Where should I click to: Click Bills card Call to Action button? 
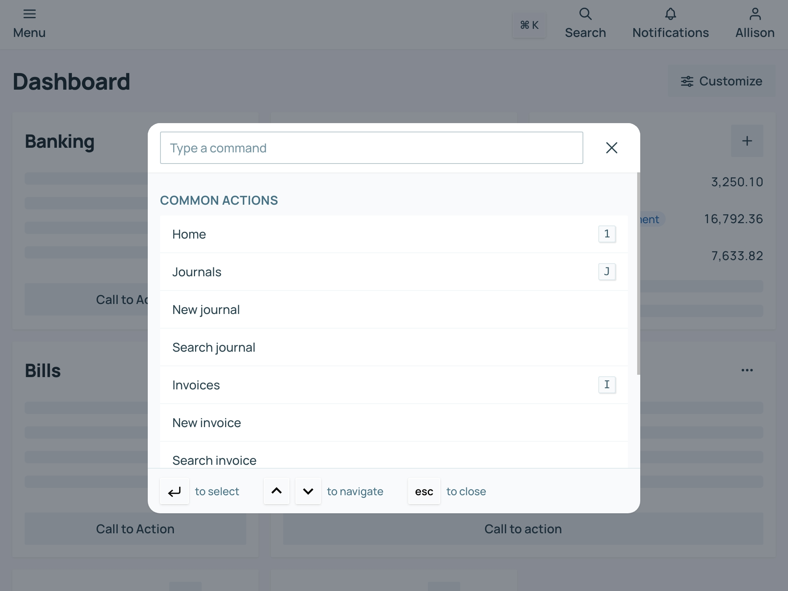click(135, 529)
